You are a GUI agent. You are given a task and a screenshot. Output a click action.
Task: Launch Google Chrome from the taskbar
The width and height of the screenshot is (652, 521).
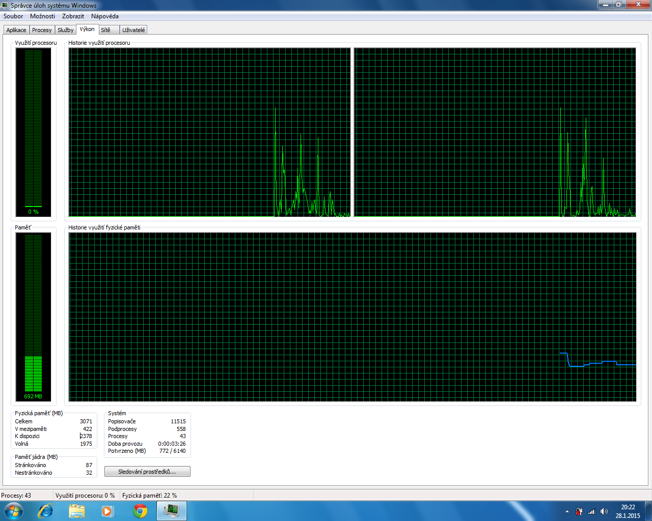[x=140, y=511]
